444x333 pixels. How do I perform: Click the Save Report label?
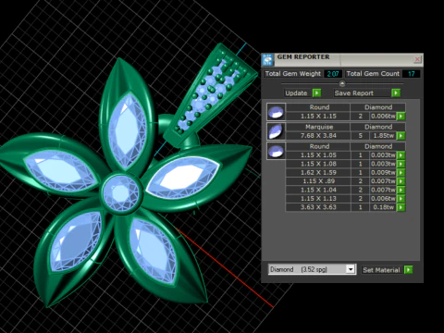353,93
